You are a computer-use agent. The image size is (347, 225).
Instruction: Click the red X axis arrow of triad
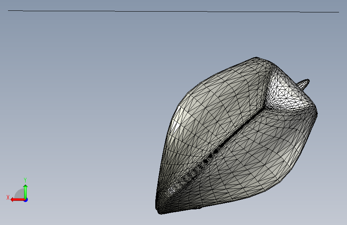(18, 200)
